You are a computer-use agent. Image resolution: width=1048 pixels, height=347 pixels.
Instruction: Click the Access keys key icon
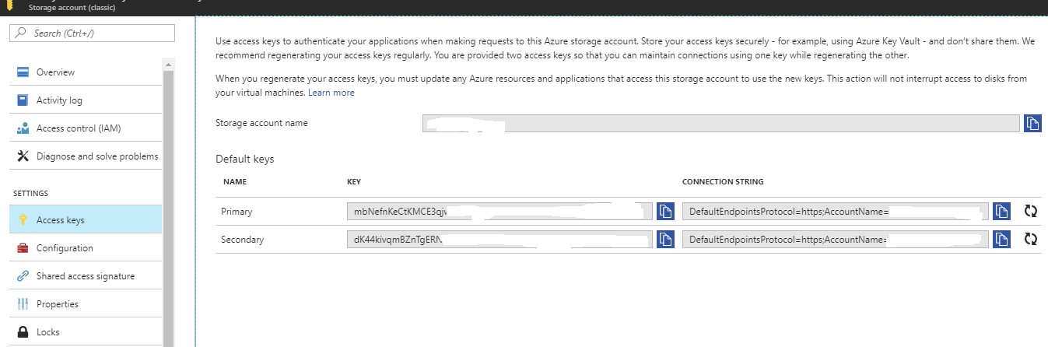23,220
